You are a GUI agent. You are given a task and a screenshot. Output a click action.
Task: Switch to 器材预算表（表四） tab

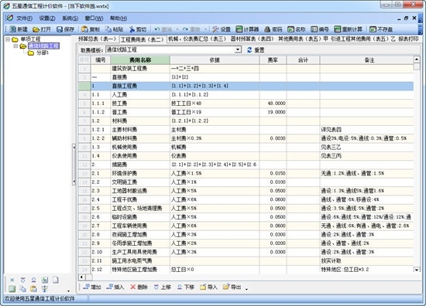(252, 39)
